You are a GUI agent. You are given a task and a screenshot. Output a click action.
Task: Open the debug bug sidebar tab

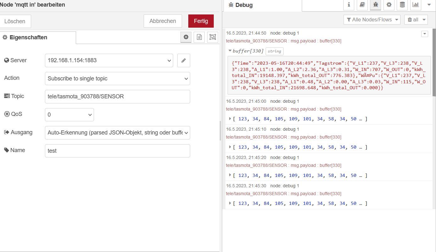tap(375, 5)
